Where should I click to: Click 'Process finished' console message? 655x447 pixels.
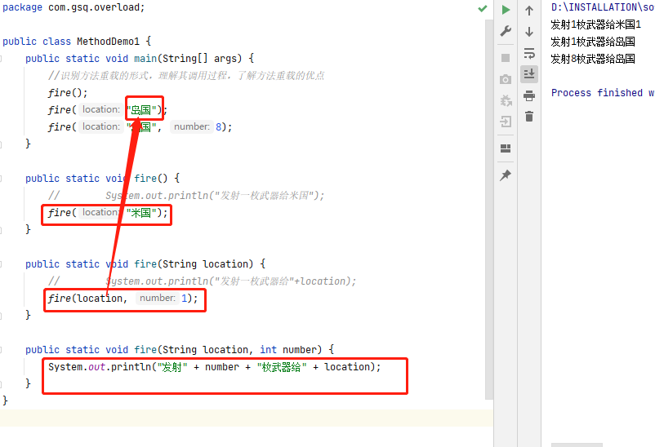coord(603,93)
